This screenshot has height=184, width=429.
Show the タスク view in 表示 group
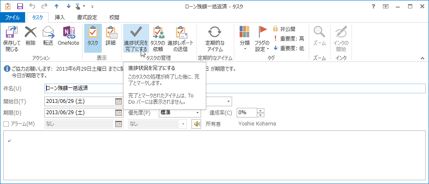pos(93,38)
